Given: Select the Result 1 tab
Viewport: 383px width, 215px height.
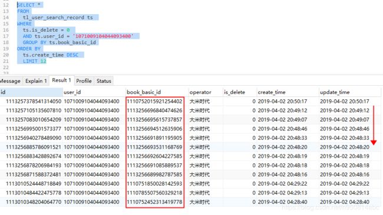Looking at the screenshot, I should pos(61,80).
